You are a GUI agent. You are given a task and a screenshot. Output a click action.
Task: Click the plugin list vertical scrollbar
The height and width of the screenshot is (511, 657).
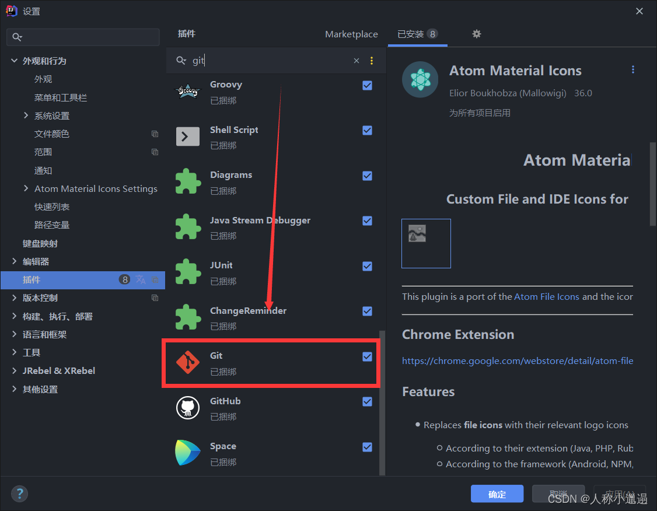click(382, 402)
